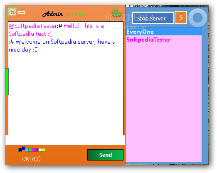Minimize the chat window with the dash icon
Screen dimensions: 217x173
pos(22,13)
